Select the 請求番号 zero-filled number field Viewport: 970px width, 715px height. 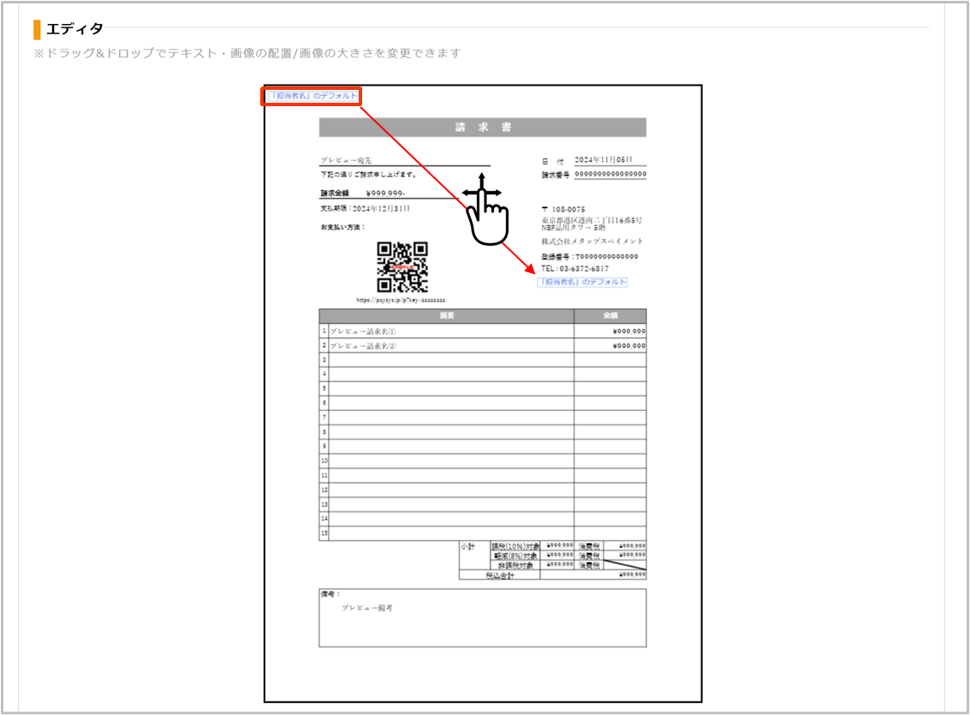tap(610, 175)
